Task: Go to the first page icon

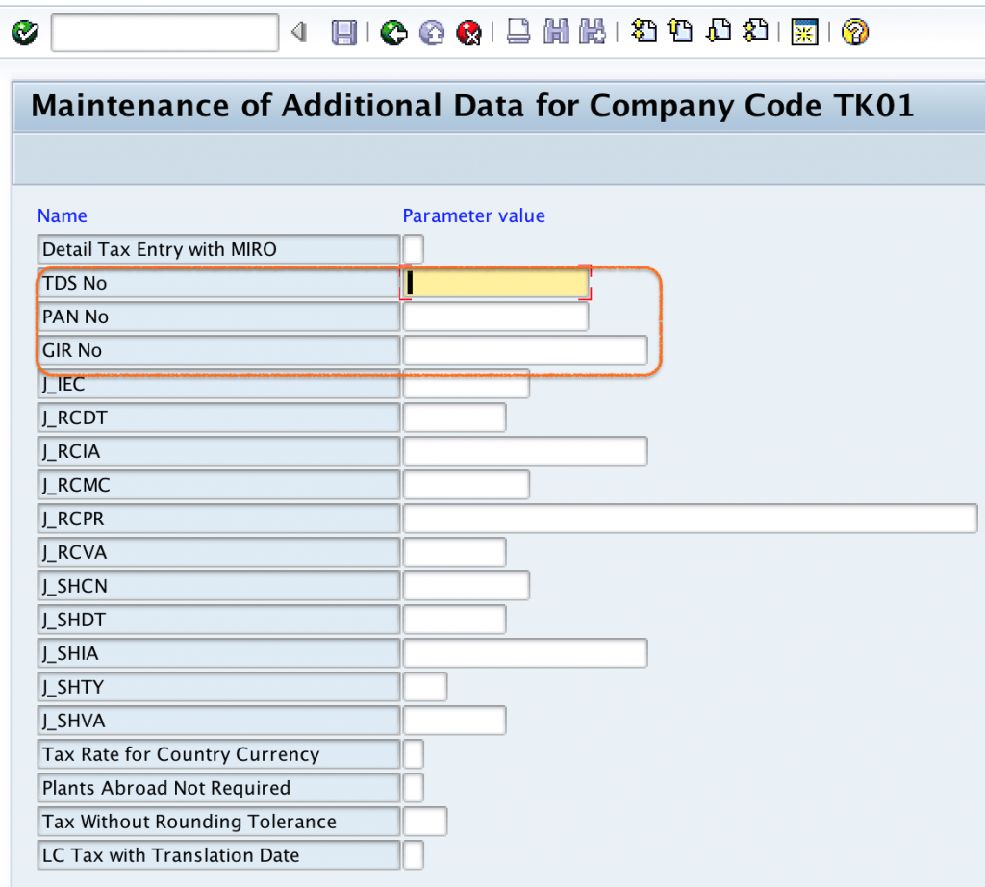Action: coord(644,32)
